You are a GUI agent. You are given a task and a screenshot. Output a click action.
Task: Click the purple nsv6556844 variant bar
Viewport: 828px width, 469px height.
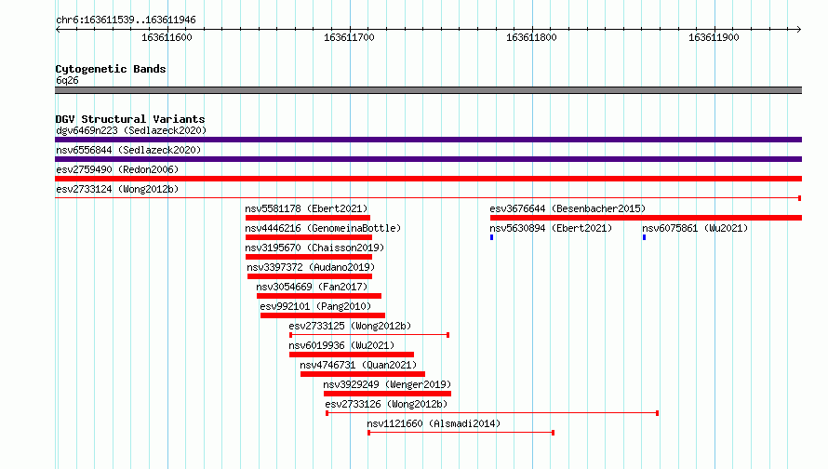(x=428, y=159)
